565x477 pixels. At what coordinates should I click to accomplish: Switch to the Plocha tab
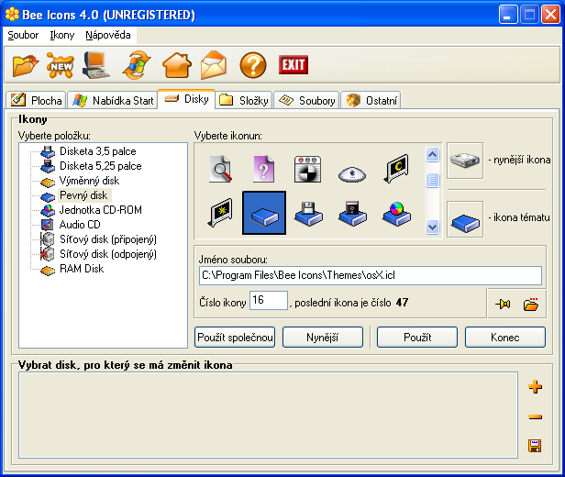coord(36,100)
